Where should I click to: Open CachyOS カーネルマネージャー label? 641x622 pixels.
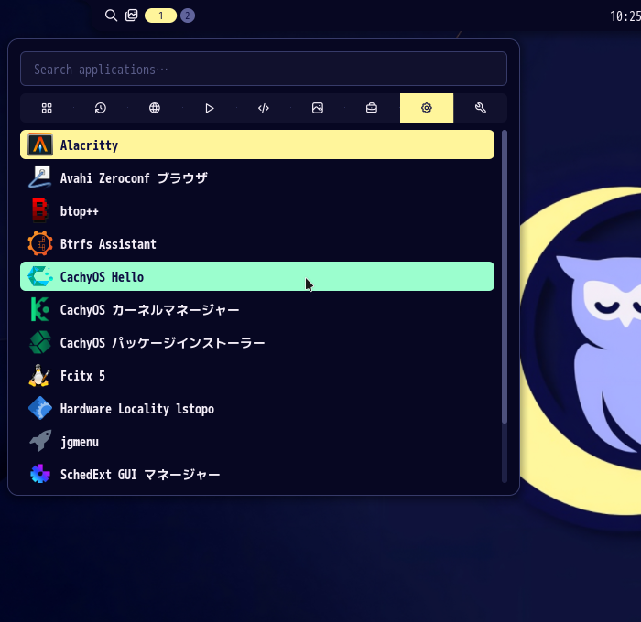[149, 310]
